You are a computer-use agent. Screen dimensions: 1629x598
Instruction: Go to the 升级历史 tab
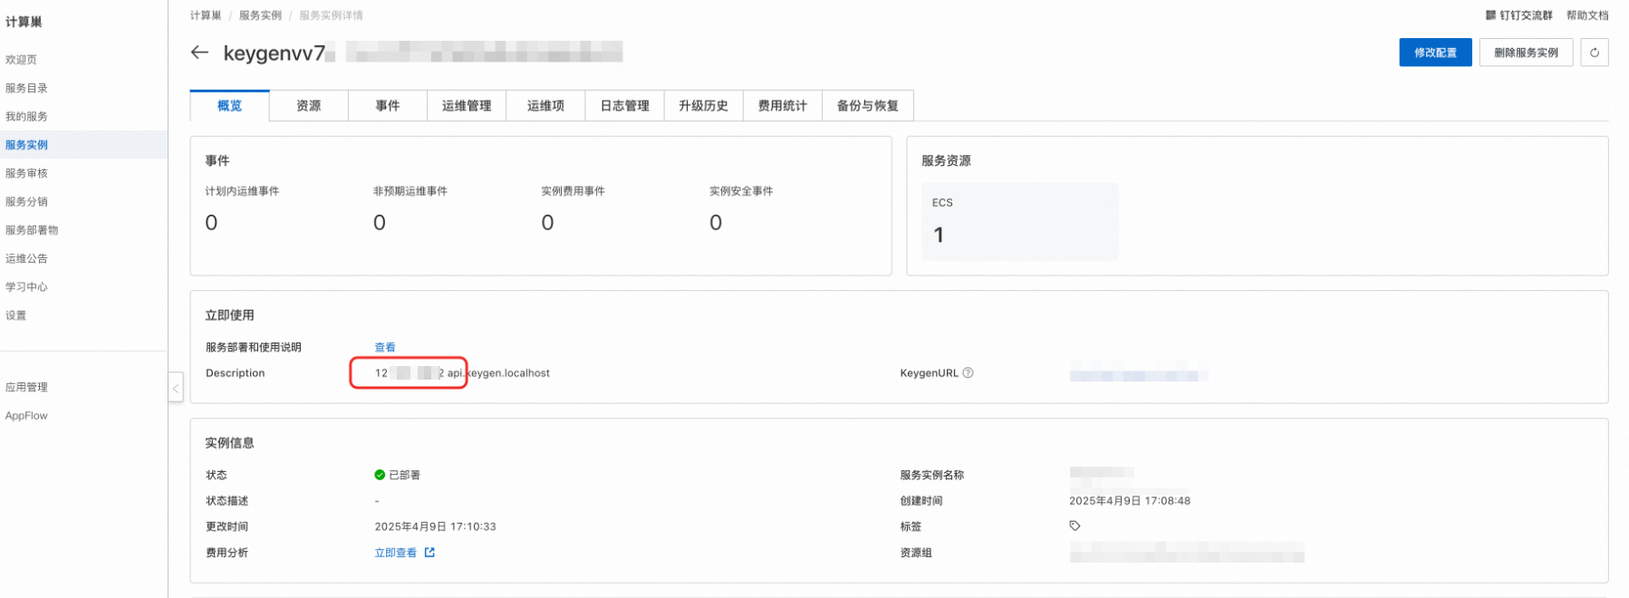point(704,105)
